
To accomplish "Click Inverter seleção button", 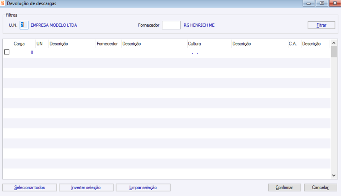I will pyautogui.click(x=86, y=187).
